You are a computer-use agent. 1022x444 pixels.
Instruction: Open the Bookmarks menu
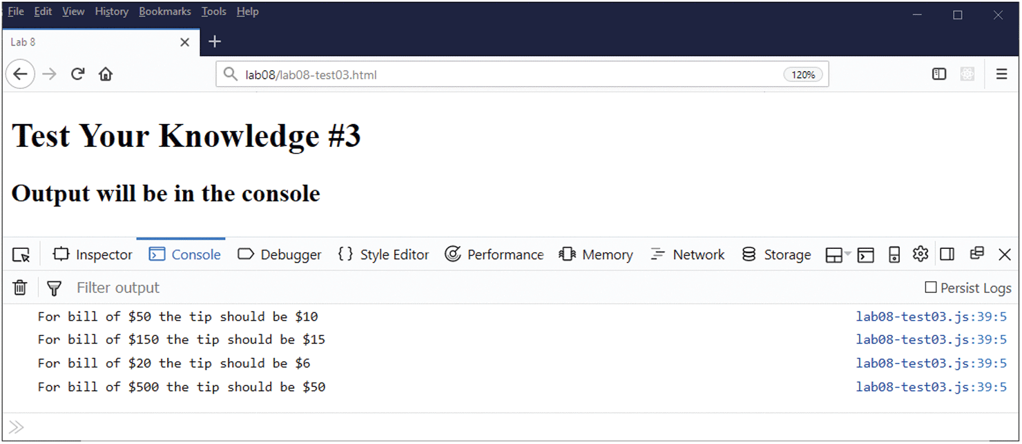[164, 12]
